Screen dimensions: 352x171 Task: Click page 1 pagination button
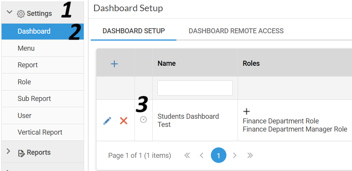[218, 155]
